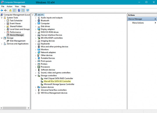The width and height of the screenshot is (157, 113).
Task: Select the Event Viewer icon in tree
Action: tap(8, 24)
